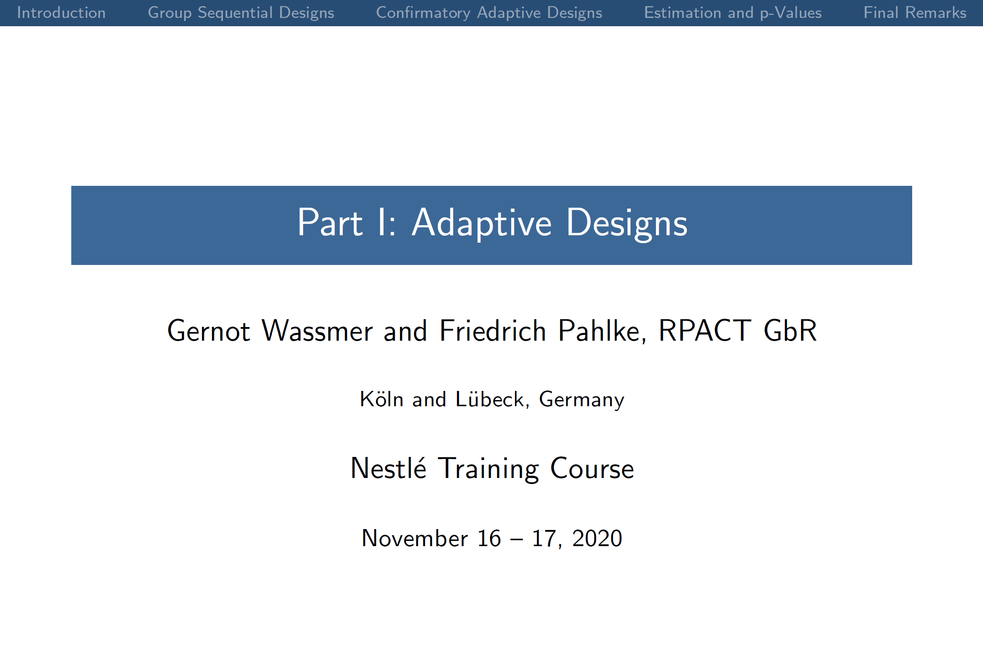Click the November 16 – 17, 2020 date
This screenshot has height=669, width=983.
tap(491, 538)
